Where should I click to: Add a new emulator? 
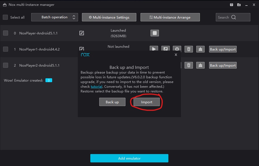[129, 158]
